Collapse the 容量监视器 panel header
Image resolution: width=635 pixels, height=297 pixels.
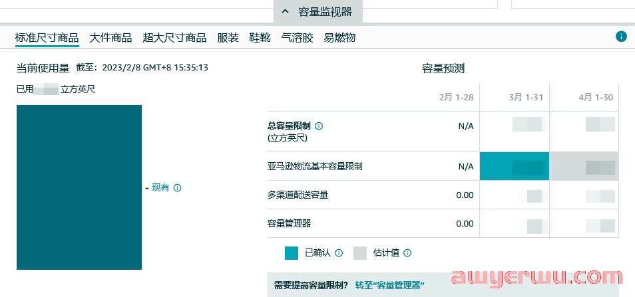[317, 11]
